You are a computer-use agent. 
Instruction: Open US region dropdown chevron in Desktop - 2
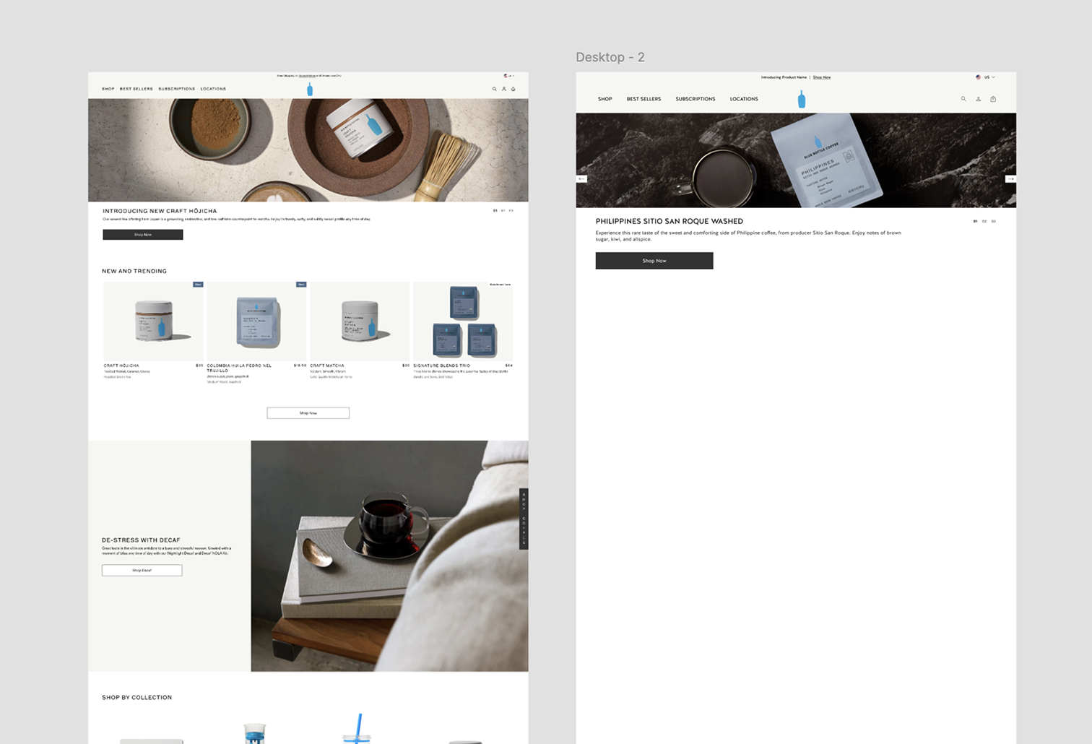click(x=994, y=77)
